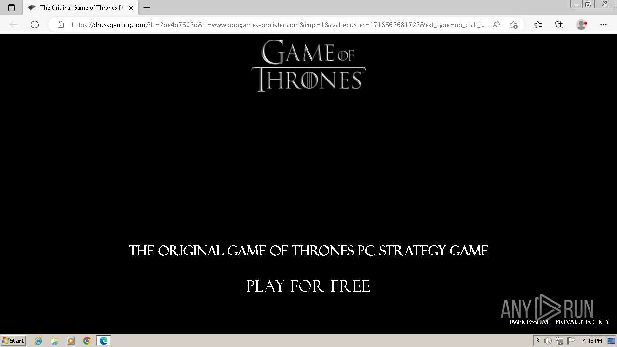Open network status tray icon

tap(560, 341)
